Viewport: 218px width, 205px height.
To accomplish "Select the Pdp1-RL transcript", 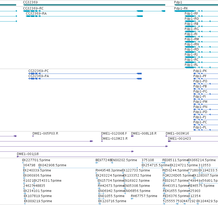I will click(x=201, y=67).
